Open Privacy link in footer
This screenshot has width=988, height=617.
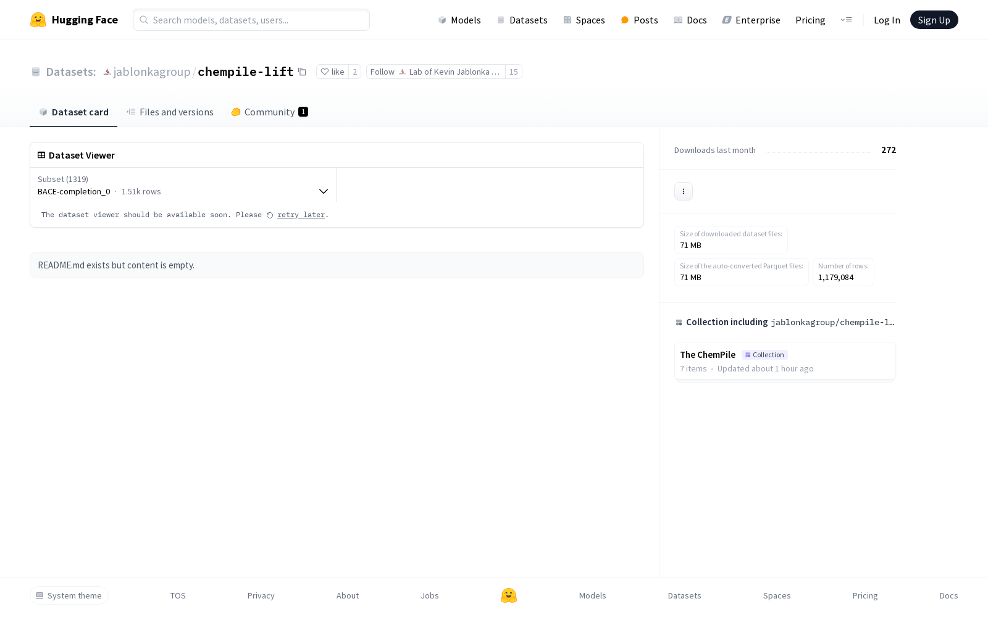click(261, 595)
